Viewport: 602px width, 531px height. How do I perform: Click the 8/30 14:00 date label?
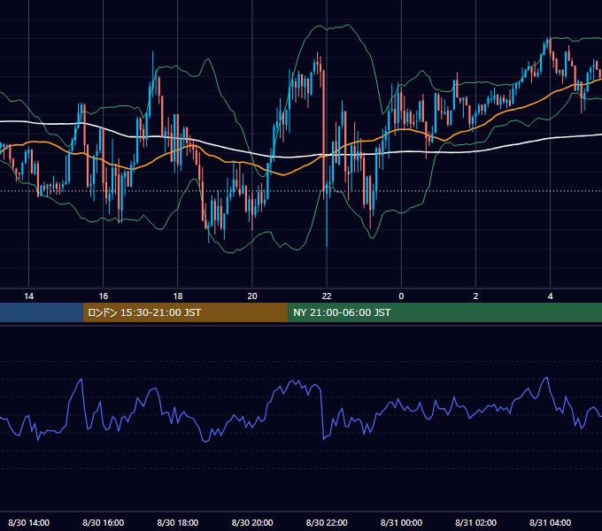click(x=29, y=522)
